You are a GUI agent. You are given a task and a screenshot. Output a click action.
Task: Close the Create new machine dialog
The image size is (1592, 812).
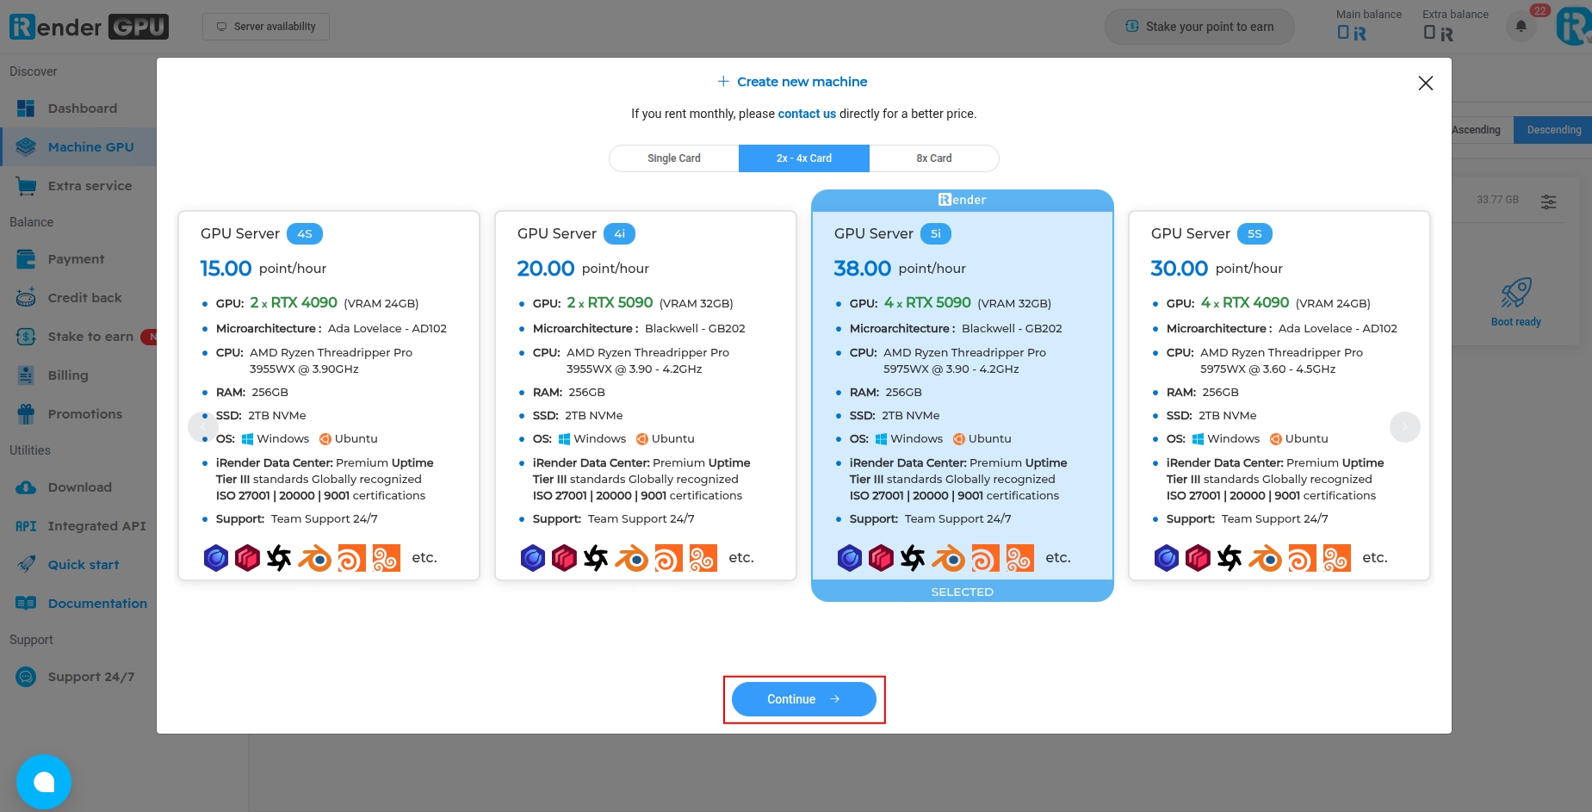click(x=1426, y=83)
